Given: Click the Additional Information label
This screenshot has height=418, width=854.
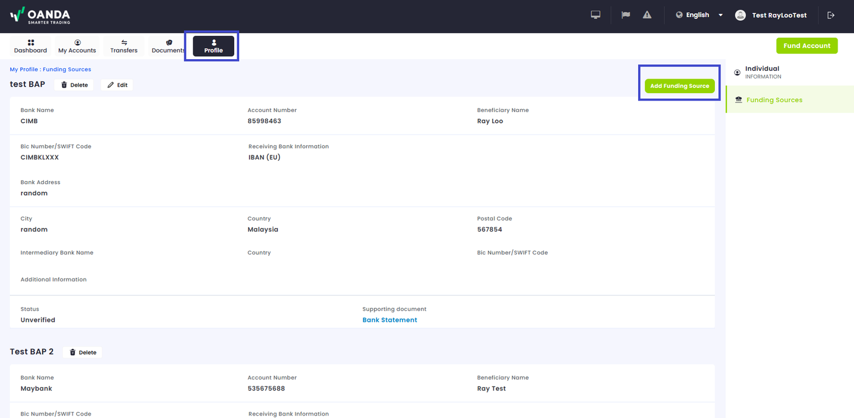Looking at the screenshot, I should point(54,280).
